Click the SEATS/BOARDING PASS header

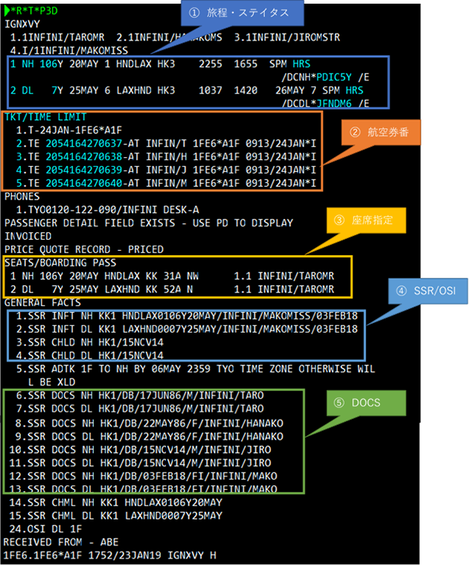[60, 263]
